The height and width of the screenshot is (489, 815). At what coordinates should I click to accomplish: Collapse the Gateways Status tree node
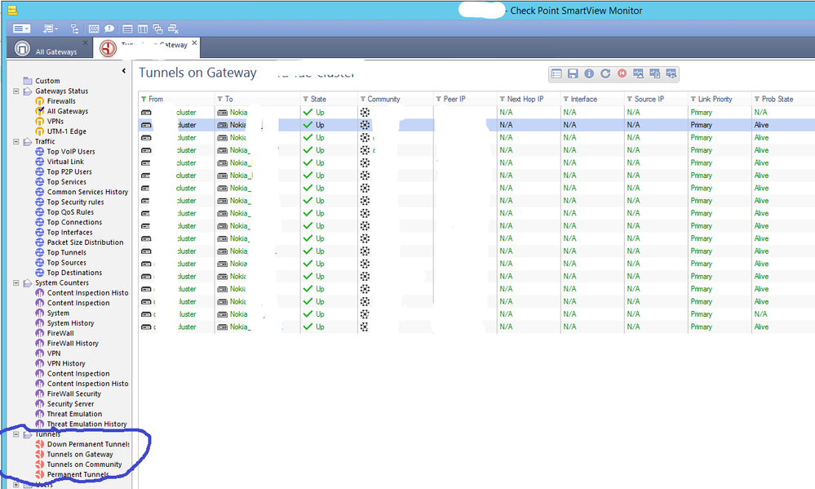pyautogui.click(x=16, y=91)
